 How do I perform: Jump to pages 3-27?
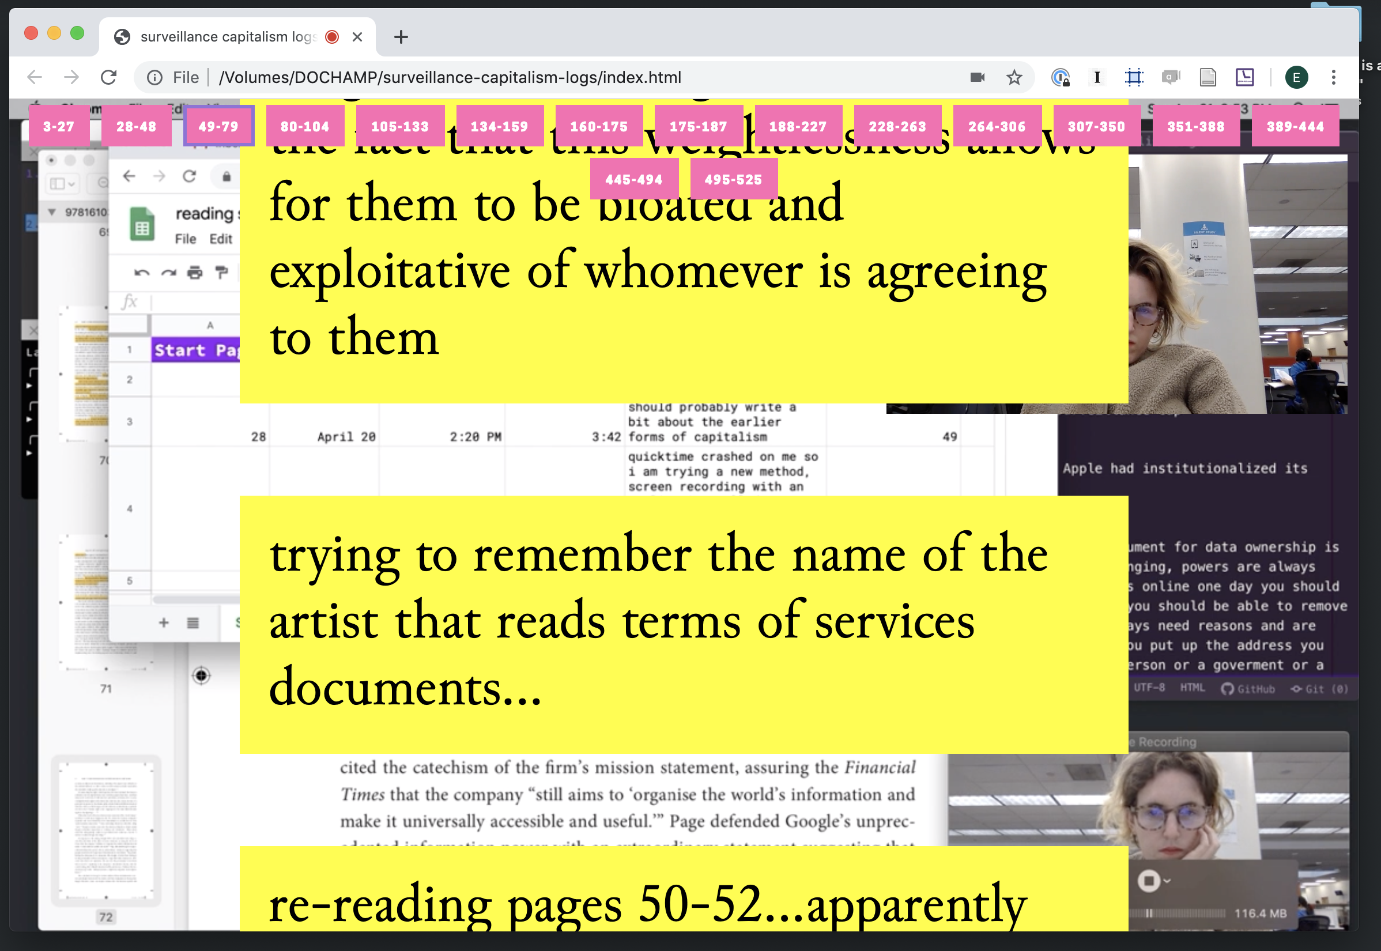pos(58,126)
